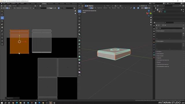The height and width of the screenshot is (104, 185).
Task: Enable vertex select mode in 3D viewport header
Action: pyautogui.click(x=89, y=8)
